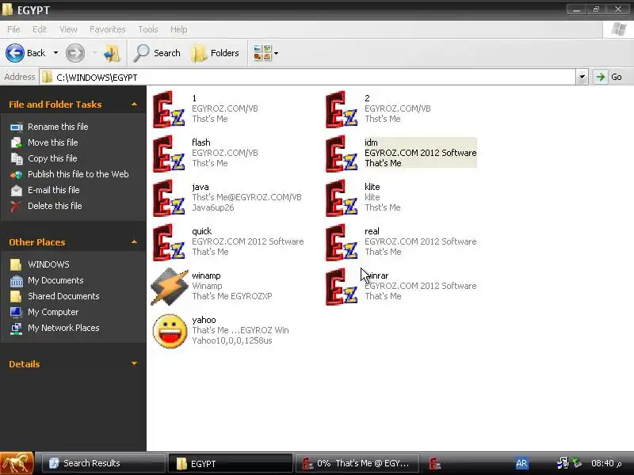This screenshot has height=475, width=634.
Task: Click the tray clock 08:40
Action: tap(606, 463)
